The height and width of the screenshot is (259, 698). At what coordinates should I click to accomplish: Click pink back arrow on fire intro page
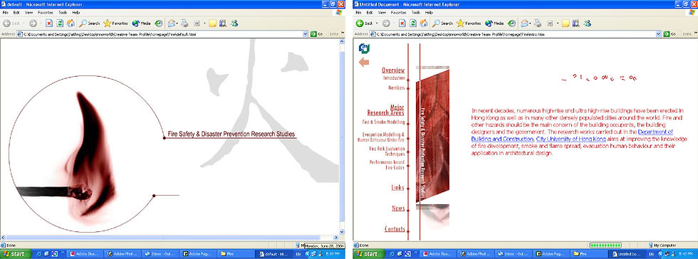364,62
